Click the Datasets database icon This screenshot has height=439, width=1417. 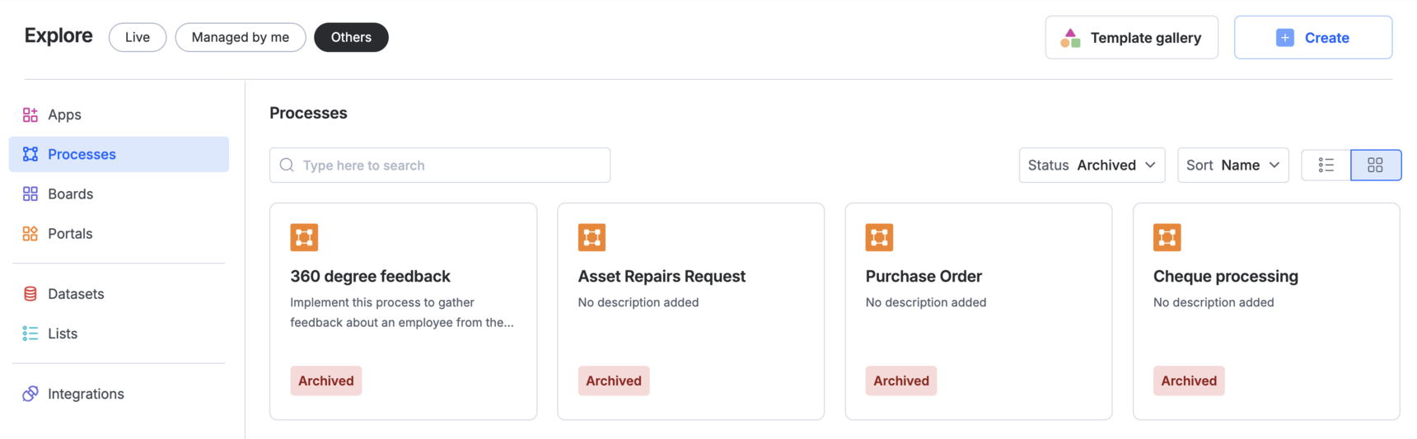click(x=30, y=294)
